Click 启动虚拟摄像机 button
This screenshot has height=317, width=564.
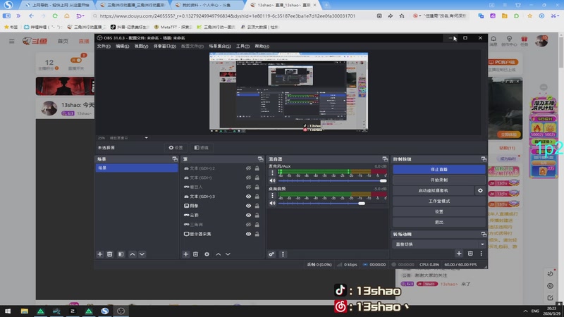click(433, 190)
